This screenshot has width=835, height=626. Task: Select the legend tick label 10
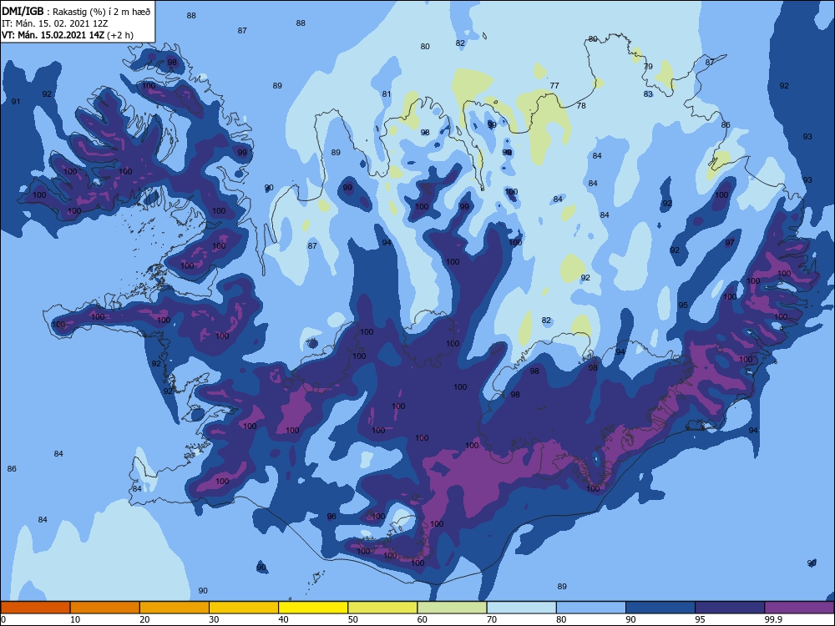(x=75, y=619)
